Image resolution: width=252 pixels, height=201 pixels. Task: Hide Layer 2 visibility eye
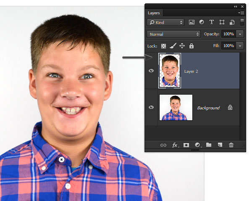pos(151,71)
